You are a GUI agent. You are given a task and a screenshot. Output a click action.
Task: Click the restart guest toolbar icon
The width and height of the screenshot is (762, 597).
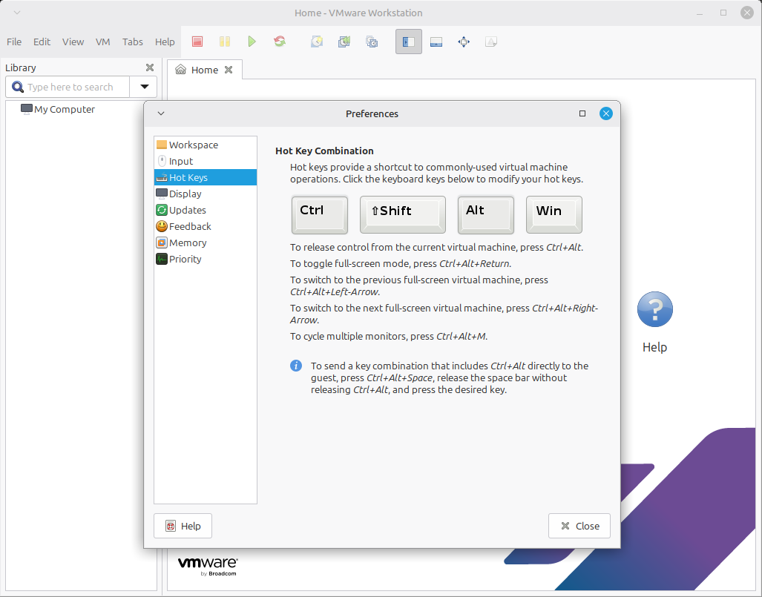point(280,42)
